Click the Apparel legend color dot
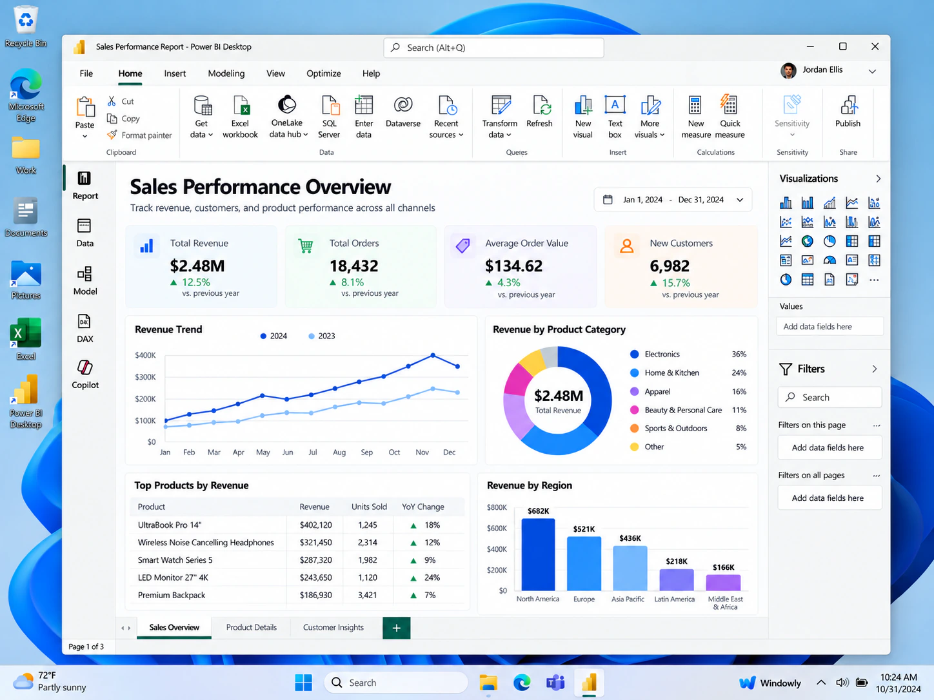 click(634, 391)
